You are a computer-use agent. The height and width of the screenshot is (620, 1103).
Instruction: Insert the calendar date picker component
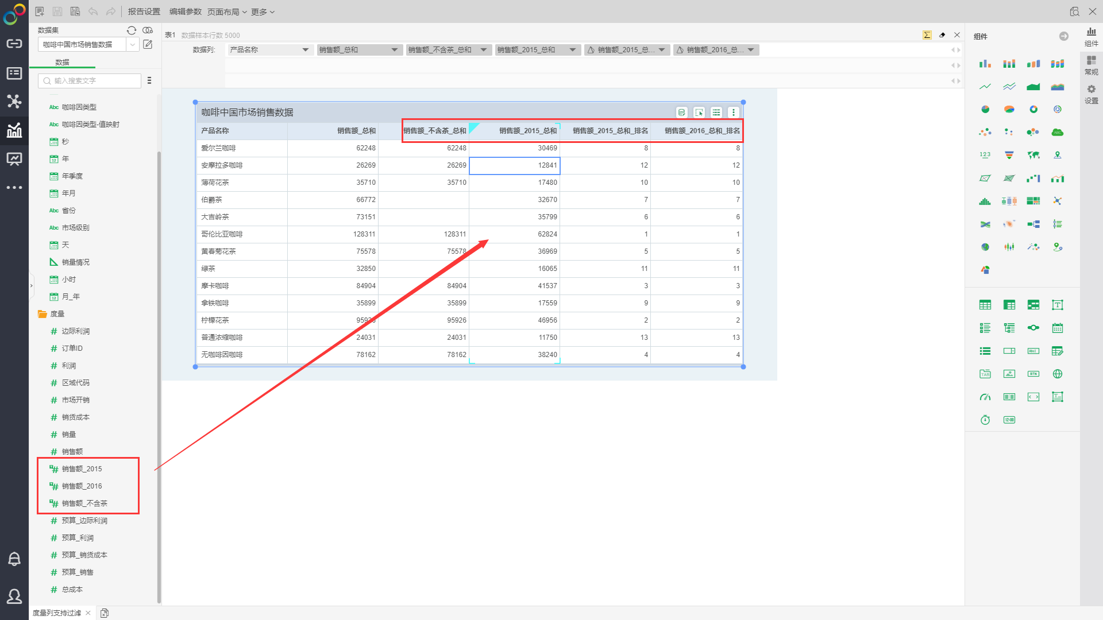click(x=1058, y=328)
